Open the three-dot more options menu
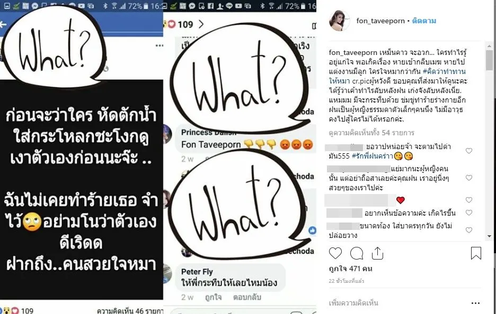This screenshot has height=314, width=496. click(x=475, y=303)
